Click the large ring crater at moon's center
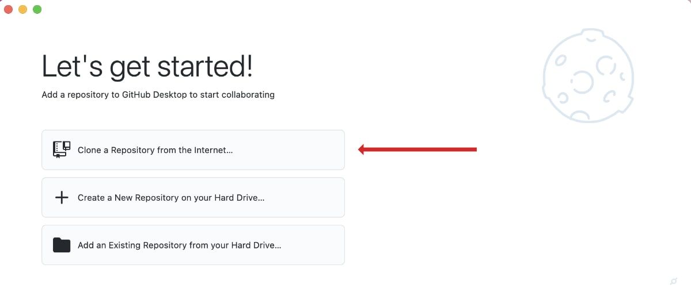 583,80
